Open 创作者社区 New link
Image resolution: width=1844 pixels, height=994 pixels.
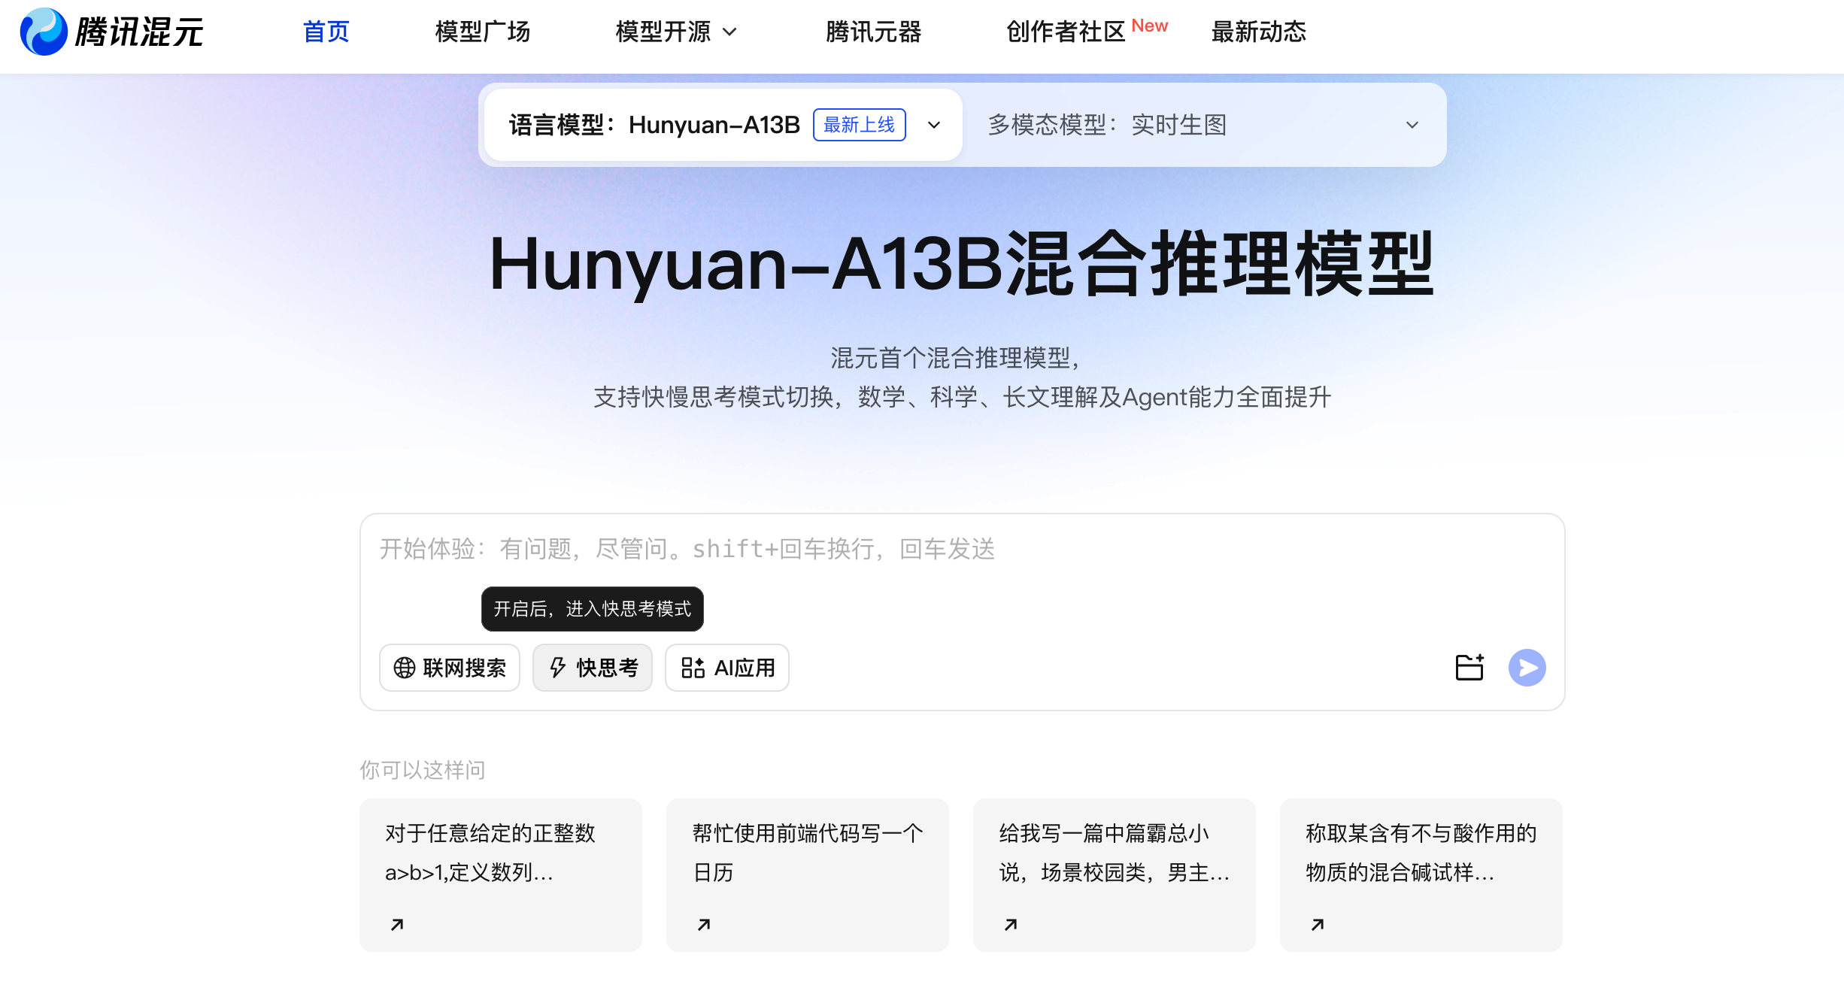point(1066,32)
